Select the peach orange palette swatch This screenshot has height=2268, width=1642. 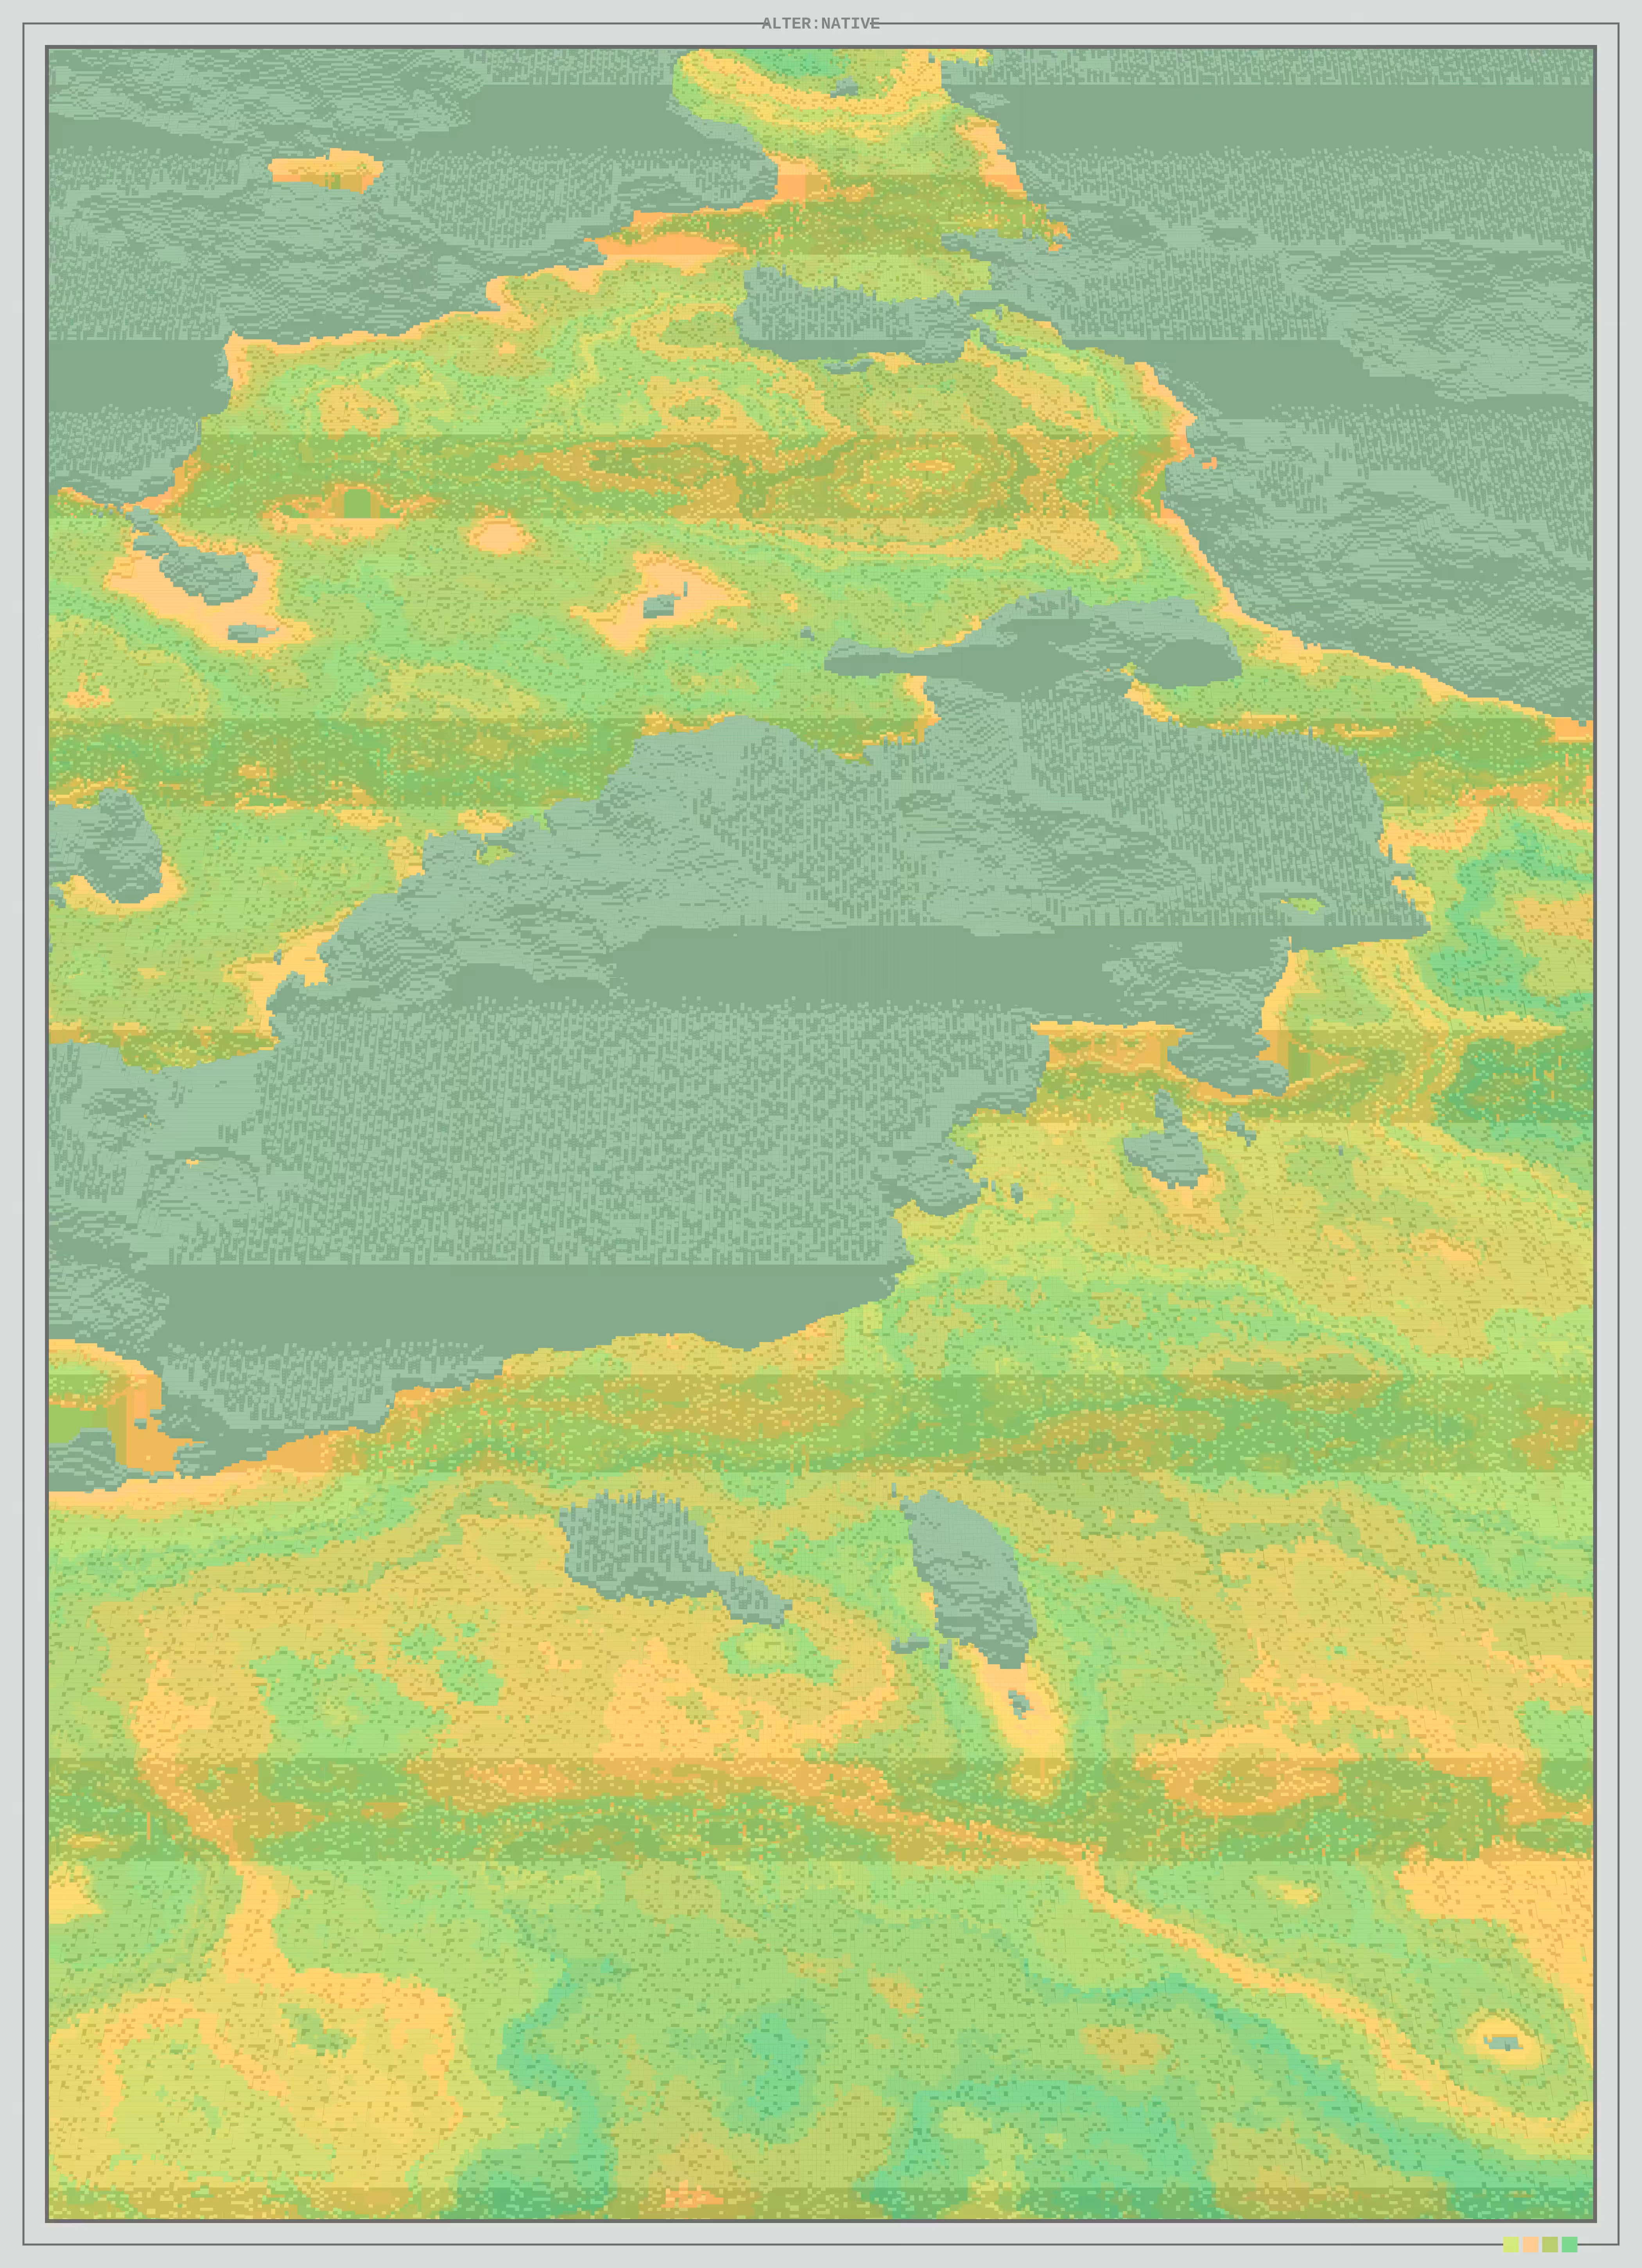(1531, 2244)
